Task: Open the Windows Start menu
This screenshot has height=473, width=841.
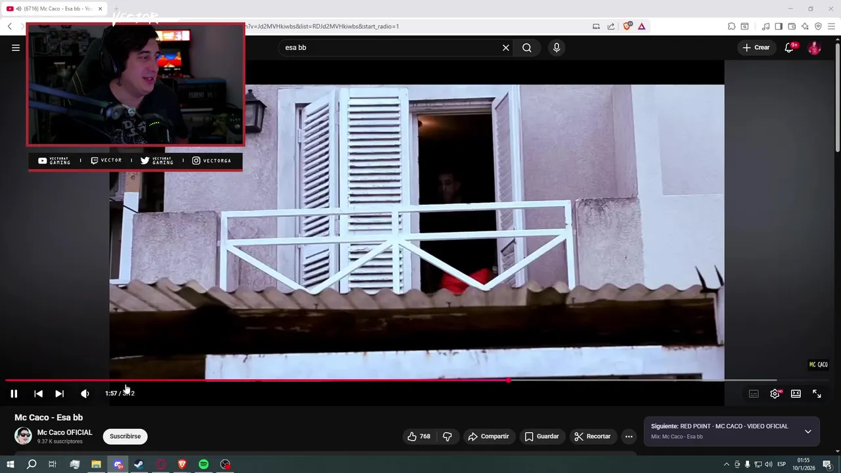Action: click(x=10, y=464)
